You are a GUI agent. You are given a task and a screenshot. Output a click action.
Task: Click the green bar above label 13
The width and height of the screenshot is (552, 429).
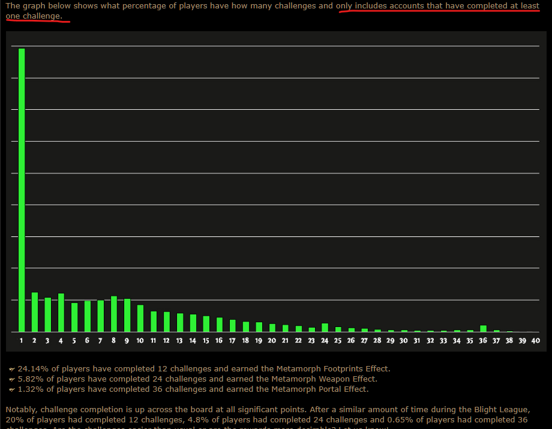(180, 323)
